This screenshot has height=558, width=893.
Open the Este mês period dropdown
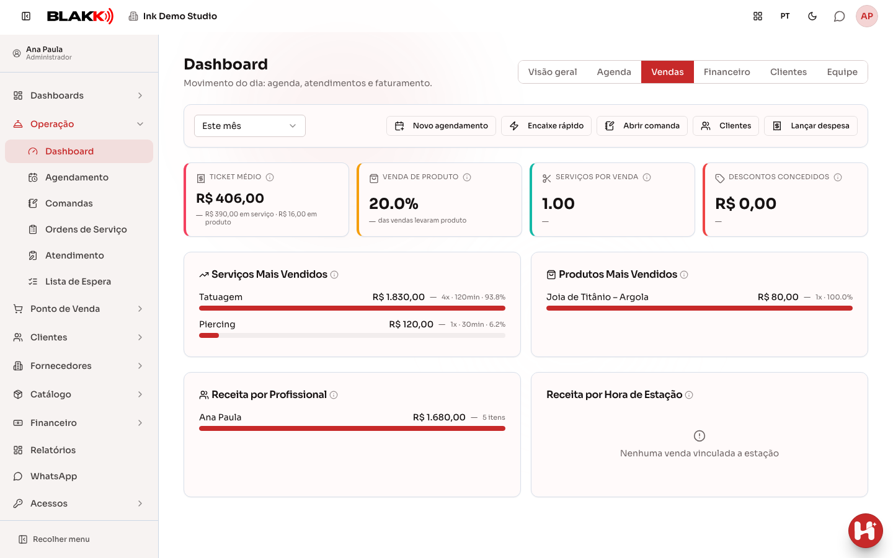coord(250,126)
